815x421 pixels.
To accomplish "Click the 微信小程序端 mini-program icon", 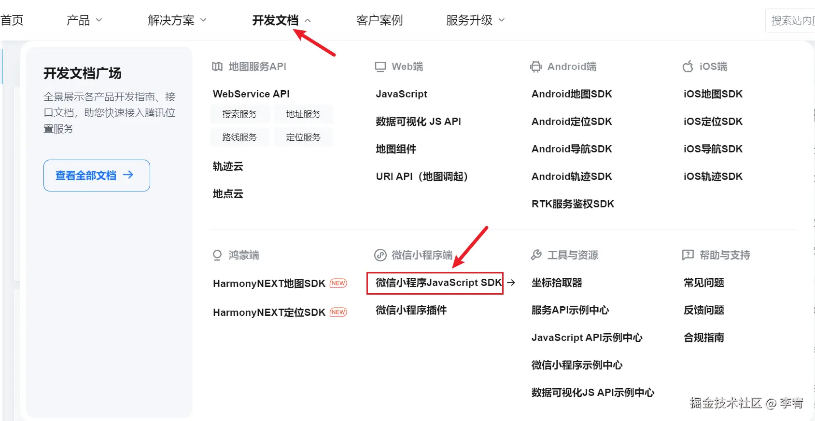I will pos(380,255).
